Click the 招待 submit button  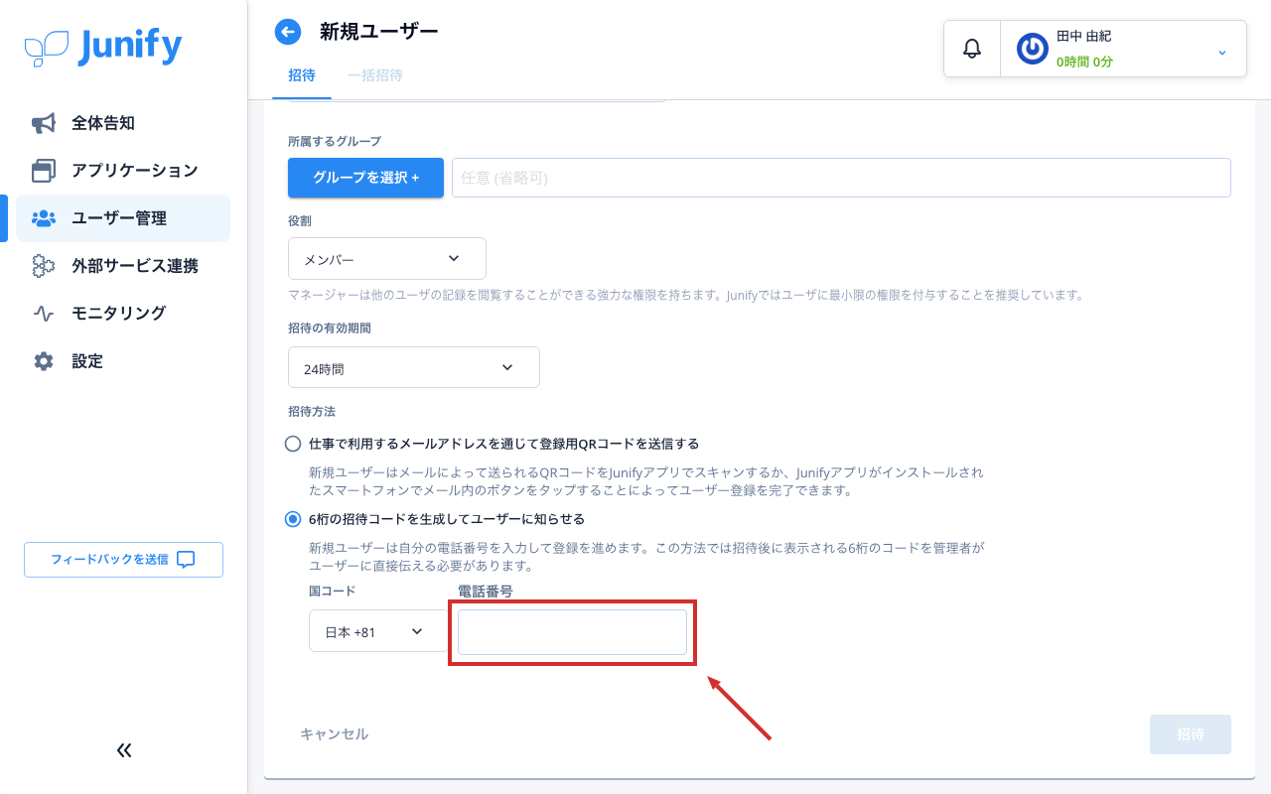(1191, 734)
